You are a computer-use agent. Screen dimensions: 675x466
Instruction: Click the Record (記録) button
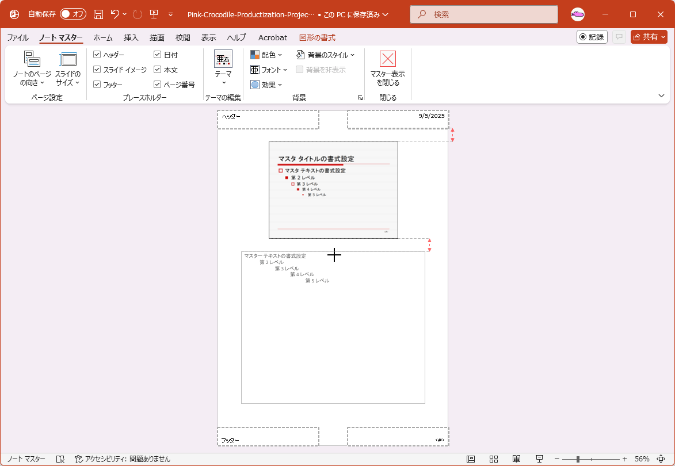pyautogui.click(x=592, y=37)
